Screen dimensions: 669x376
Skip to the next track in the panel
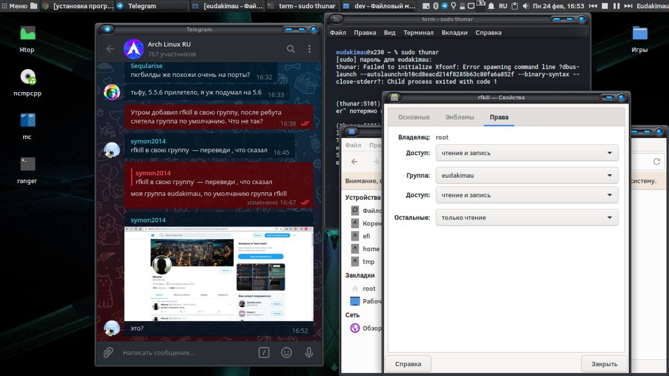(x=628, y=6)
